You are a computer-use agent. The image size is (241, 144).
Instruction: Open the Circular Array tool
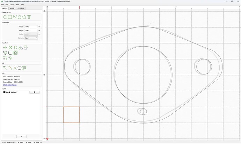[x=10, y=58]
